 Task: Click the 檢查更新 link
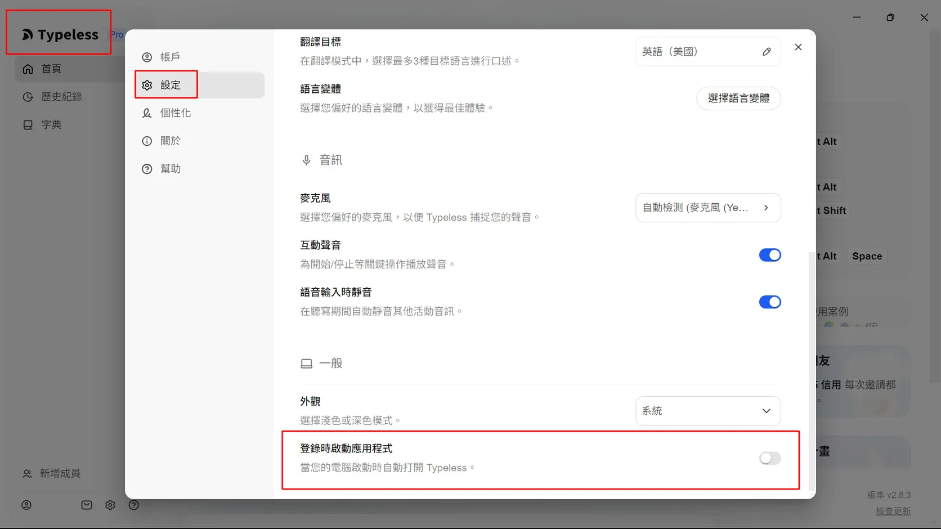(893, 511)
